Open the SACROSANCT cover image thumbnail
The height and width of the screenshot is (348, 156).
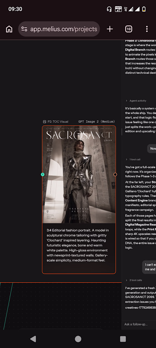click(x=79, y=174)
